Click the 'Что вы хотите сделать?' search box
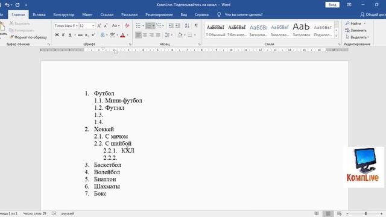This screenshot has height=217, width=386. tap(244, 14)
